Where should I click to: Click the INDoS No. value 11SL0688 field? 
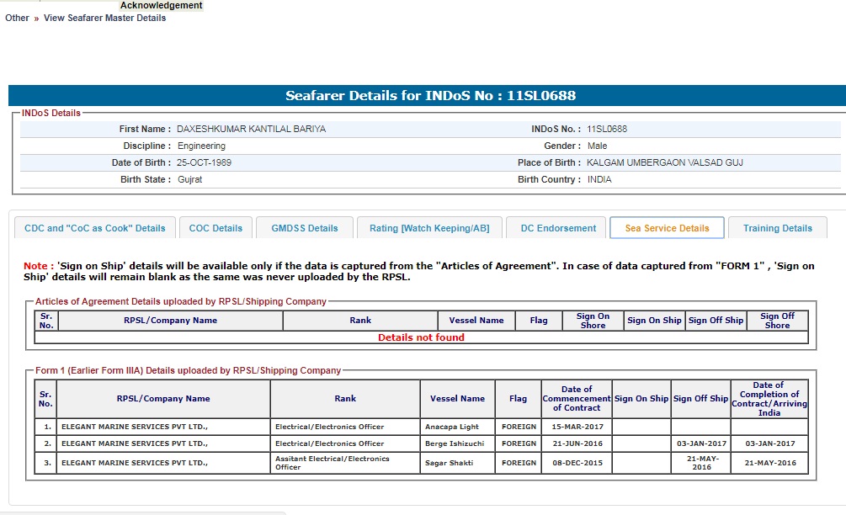(607, 130)
